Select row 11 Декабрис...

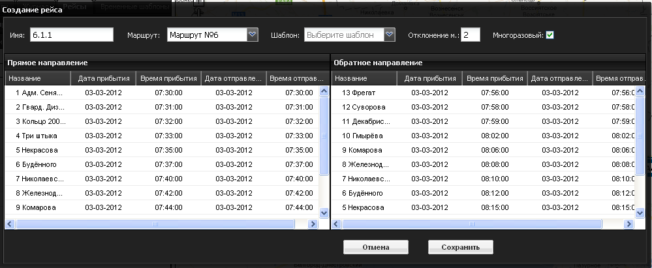pyautogui.click(x=483, y=121)
